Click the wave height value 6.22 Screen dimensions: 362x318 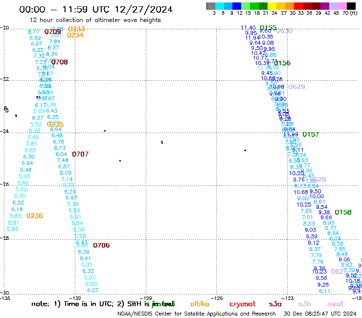(x=38, y=50)
